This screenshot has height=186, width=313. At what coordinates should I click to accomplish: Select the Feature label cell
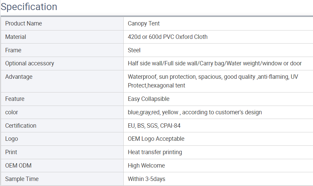point(62,99)
